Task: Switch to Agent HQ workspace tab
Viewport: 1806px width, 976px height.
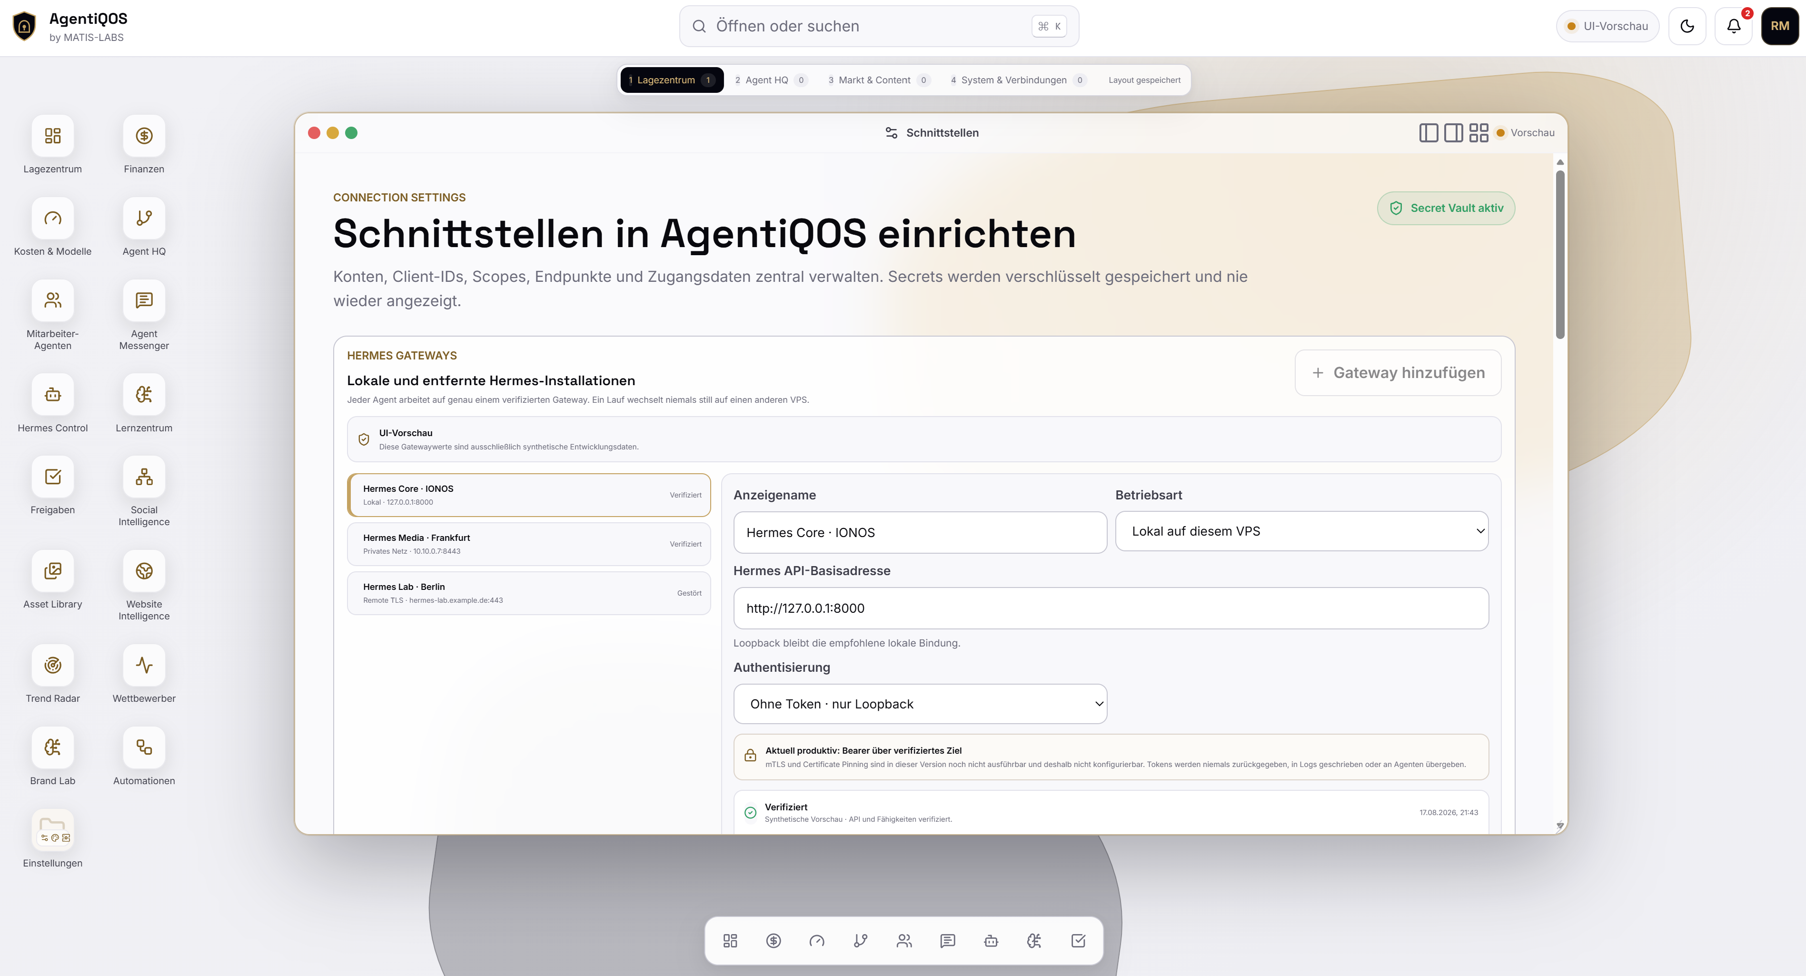Action: 771,80
